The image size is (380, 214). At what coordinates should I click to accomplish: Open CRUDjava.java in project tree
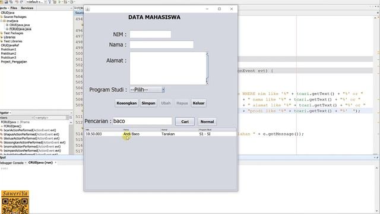click(x=20, y=25)
